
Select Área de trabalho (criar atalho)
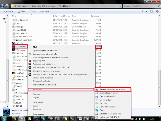113,89
